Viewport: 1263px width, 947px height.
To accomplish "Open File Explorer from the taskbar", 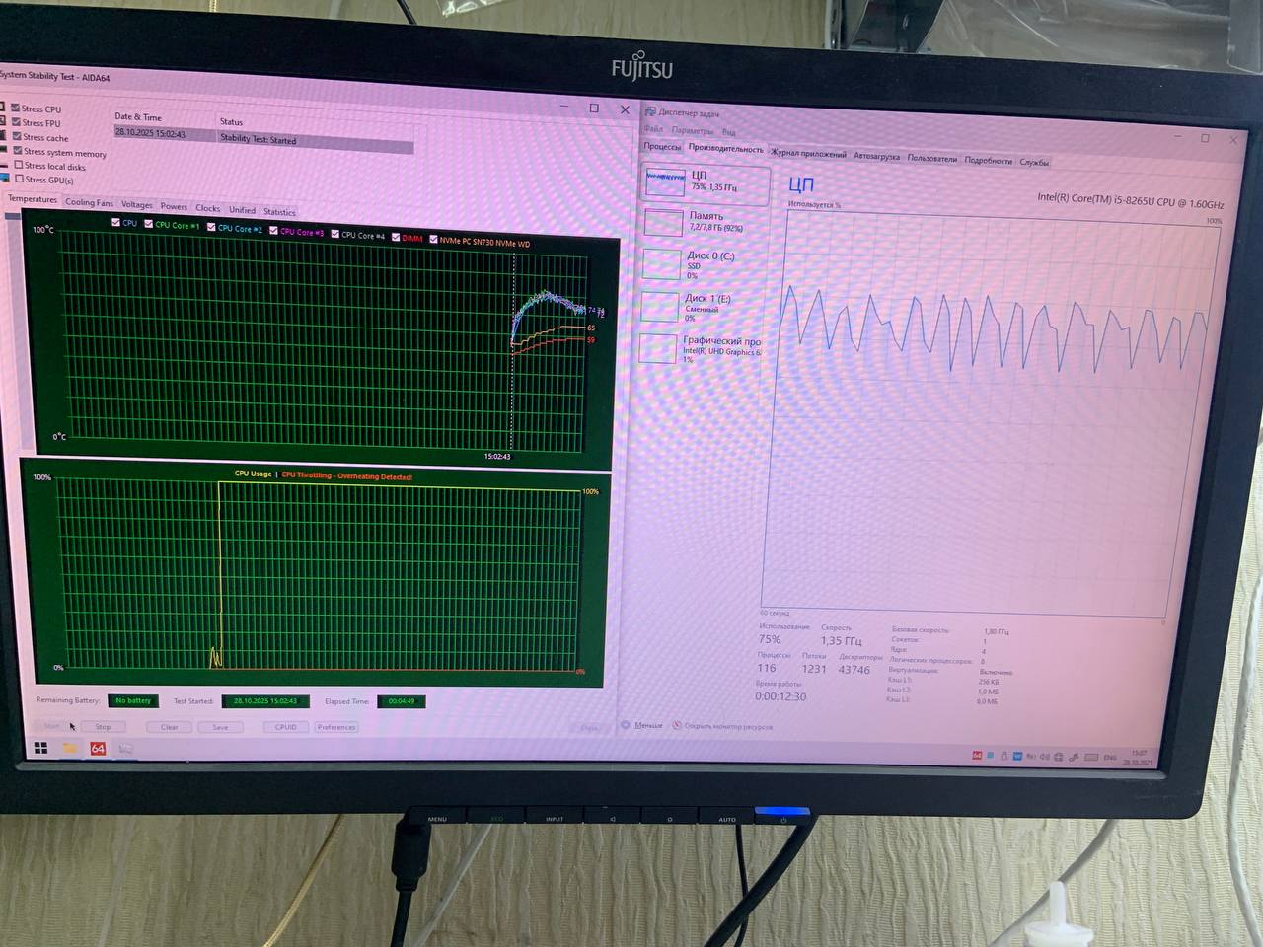I will pyautogui.click(x=70, y=749).
